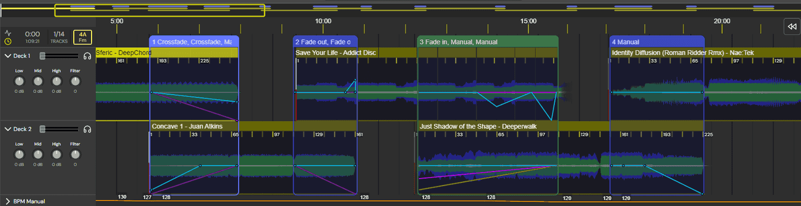Image resolution: width=801 pixels, height=206 pixels.
Task: Click the yellow clock icon
Action: (x=8, y=41)
